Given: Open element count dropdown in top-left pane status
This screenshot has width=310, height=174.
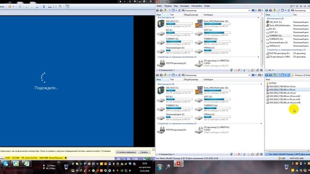Looking at the screenshot, I should [x=174, y=70].
